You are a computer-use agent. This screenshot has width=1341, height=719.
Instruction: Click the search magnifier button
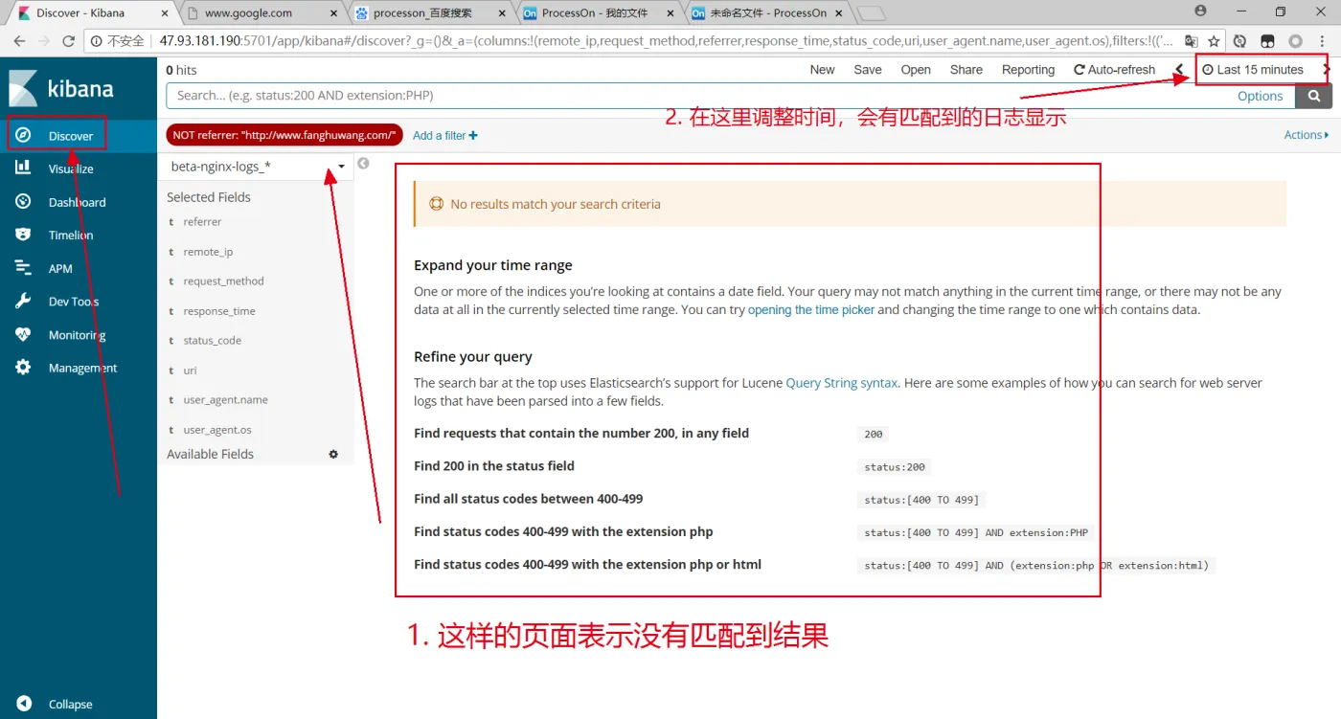click(1313, 96)
